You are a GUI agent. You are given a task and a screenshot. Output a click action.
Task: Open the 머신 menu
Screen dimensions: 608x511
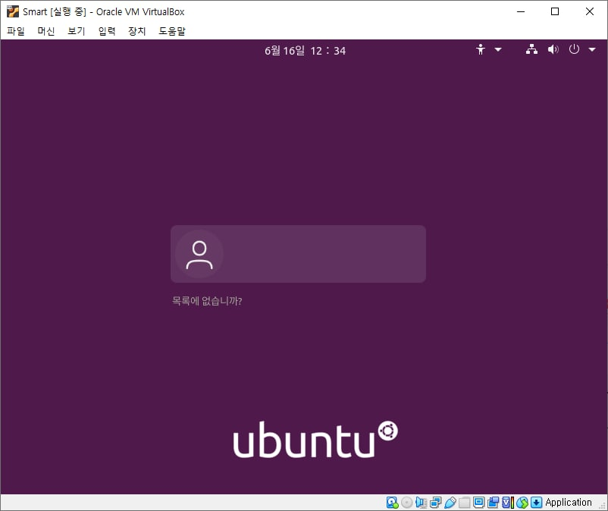(46, 31)
